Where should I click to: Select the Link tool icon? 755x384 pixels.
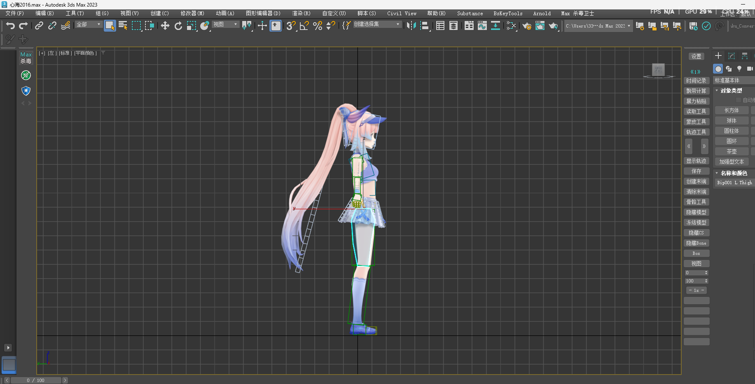(x=39, y=26)
